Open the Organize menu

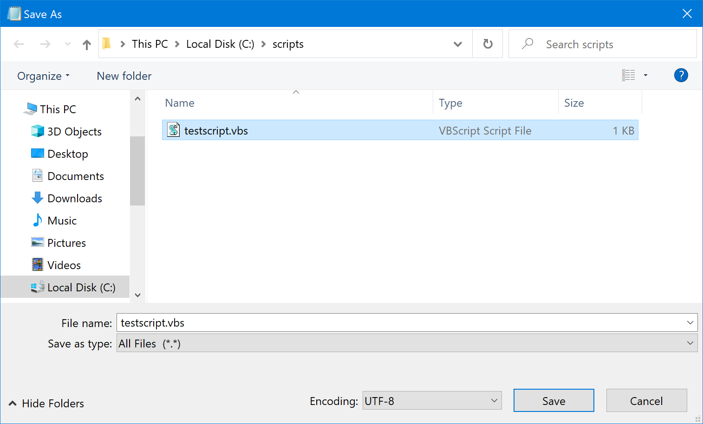click(x=43, y=76)
